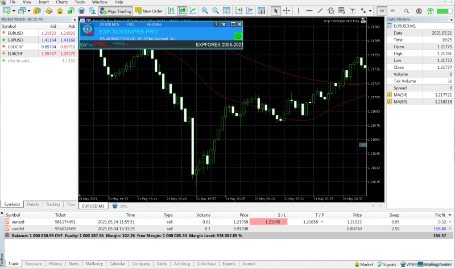
Task: Open the Market shopping bag icon
Action: pos(60,11)
